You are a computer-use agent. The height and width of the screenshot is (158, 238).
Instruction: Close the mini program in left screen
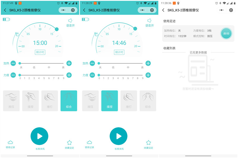[x=73, y=10]
